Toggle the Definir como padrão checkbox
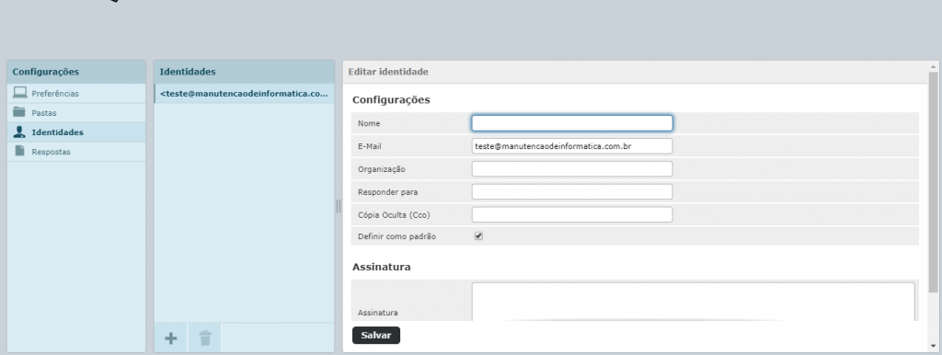Screen dimensions: 942x355 click(x=478, y=236)
